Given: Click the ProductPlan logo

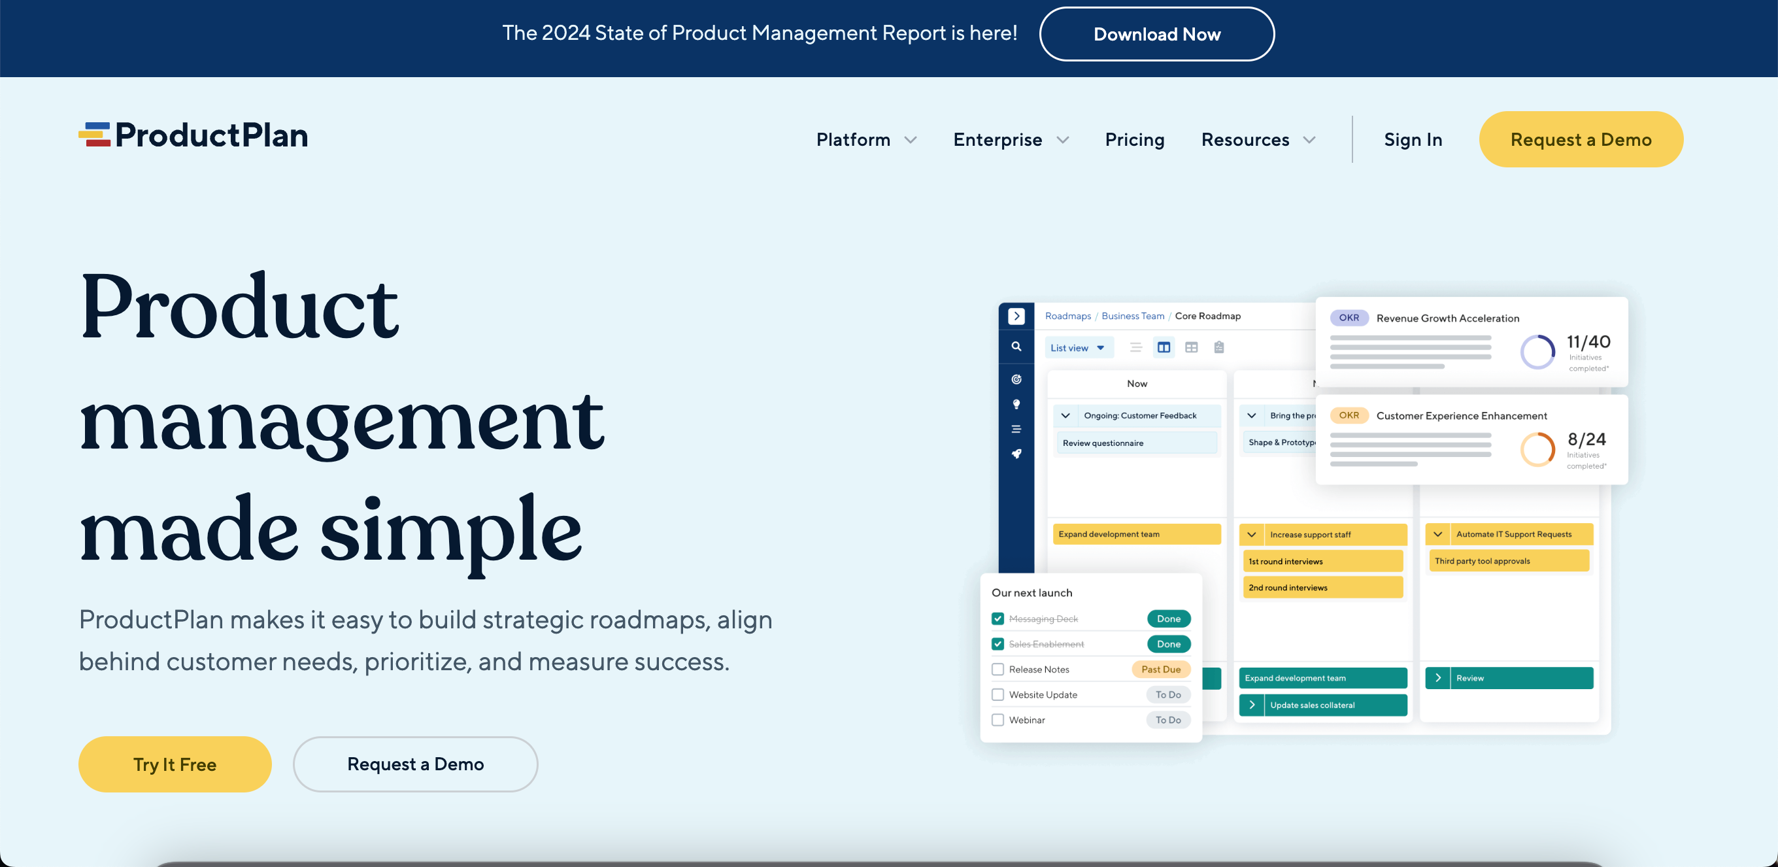Looking at the screenshot, I should coord(193,135).
